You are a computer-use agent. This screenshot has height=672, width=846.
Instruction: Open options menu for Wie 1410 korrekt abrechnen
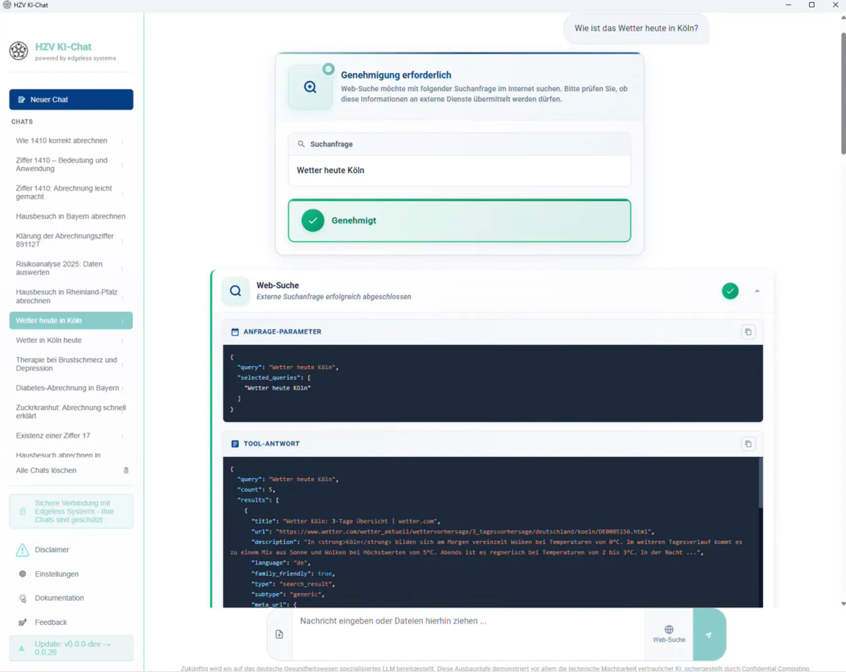click(123, 141)
